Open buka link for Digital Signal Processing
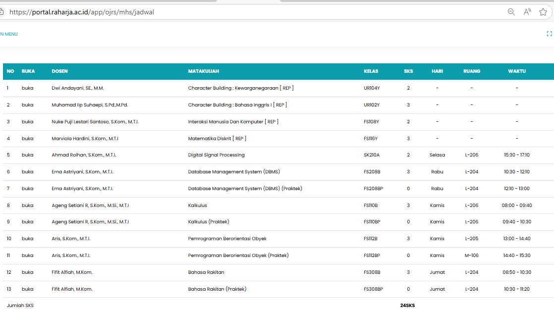This screenshot has height=311, width=554. [28, 155]
